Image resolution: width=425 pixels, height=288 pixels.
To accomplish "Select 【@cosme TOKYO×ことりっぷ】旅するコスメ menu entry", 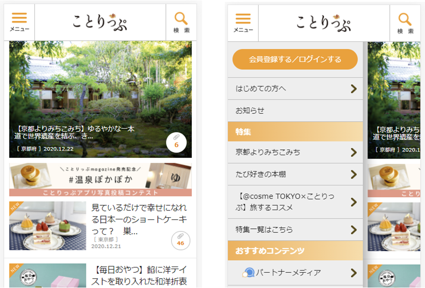I will (295, 202).
